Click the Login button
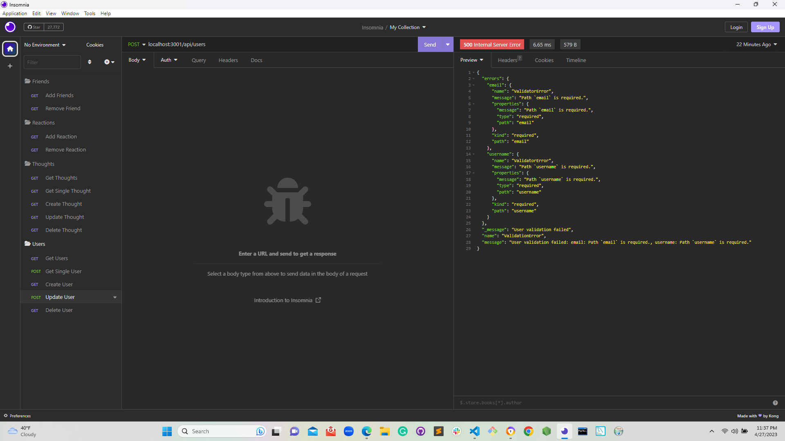 (x=736, y=27)
